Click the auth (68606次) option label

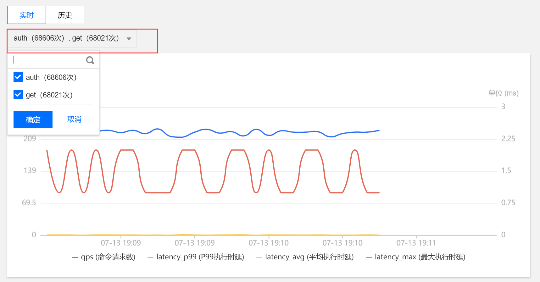tap(51, 77)
